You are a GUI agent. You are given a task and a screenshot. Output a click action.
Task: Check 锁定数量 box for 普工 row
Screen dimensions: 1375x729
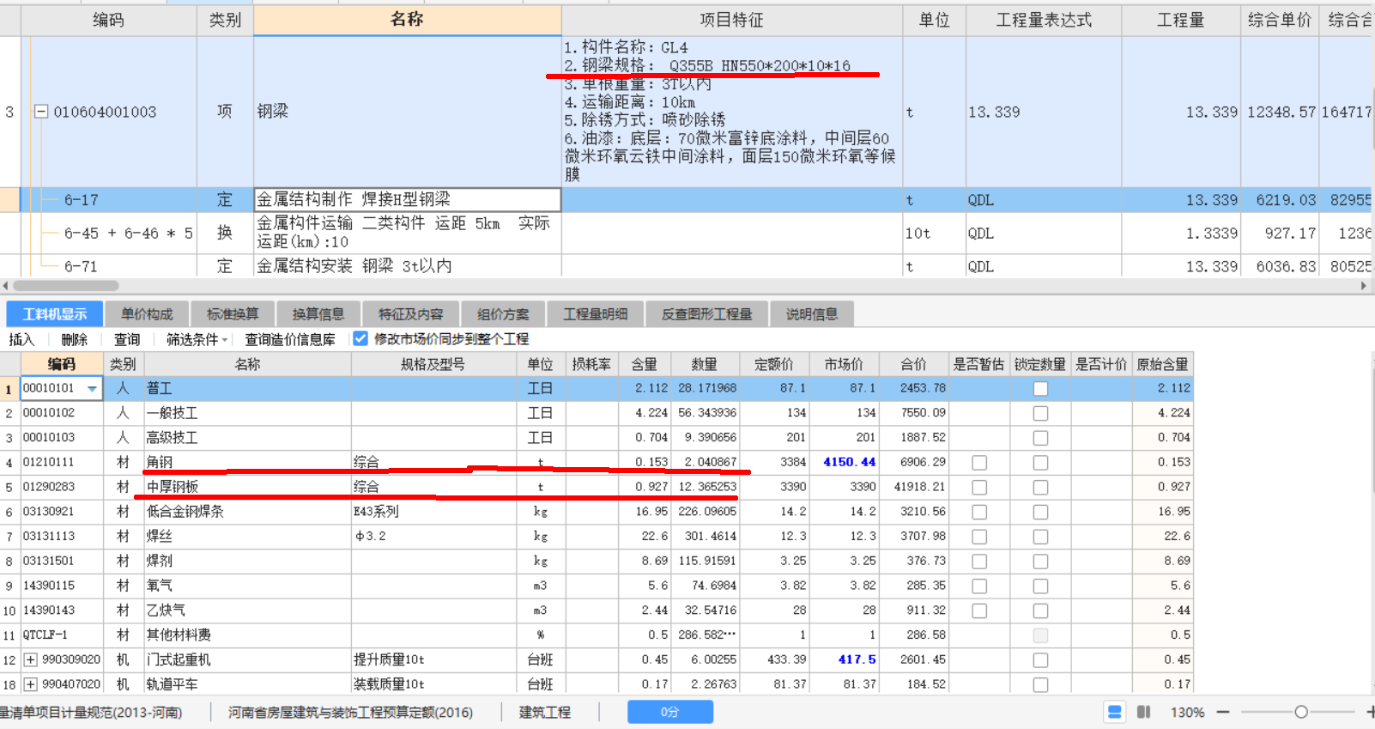click(x=1040, y=389)
